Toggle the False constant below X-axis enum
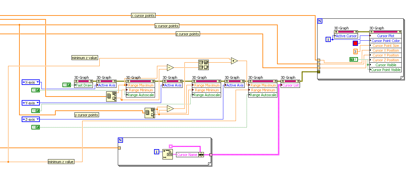This screenshot has width=412, height=174. point(35,90)
